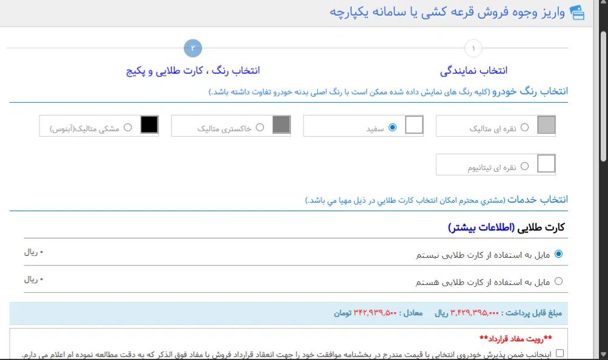Select the مشکی متالیک (آبنوس) radio button

point(127,127)
